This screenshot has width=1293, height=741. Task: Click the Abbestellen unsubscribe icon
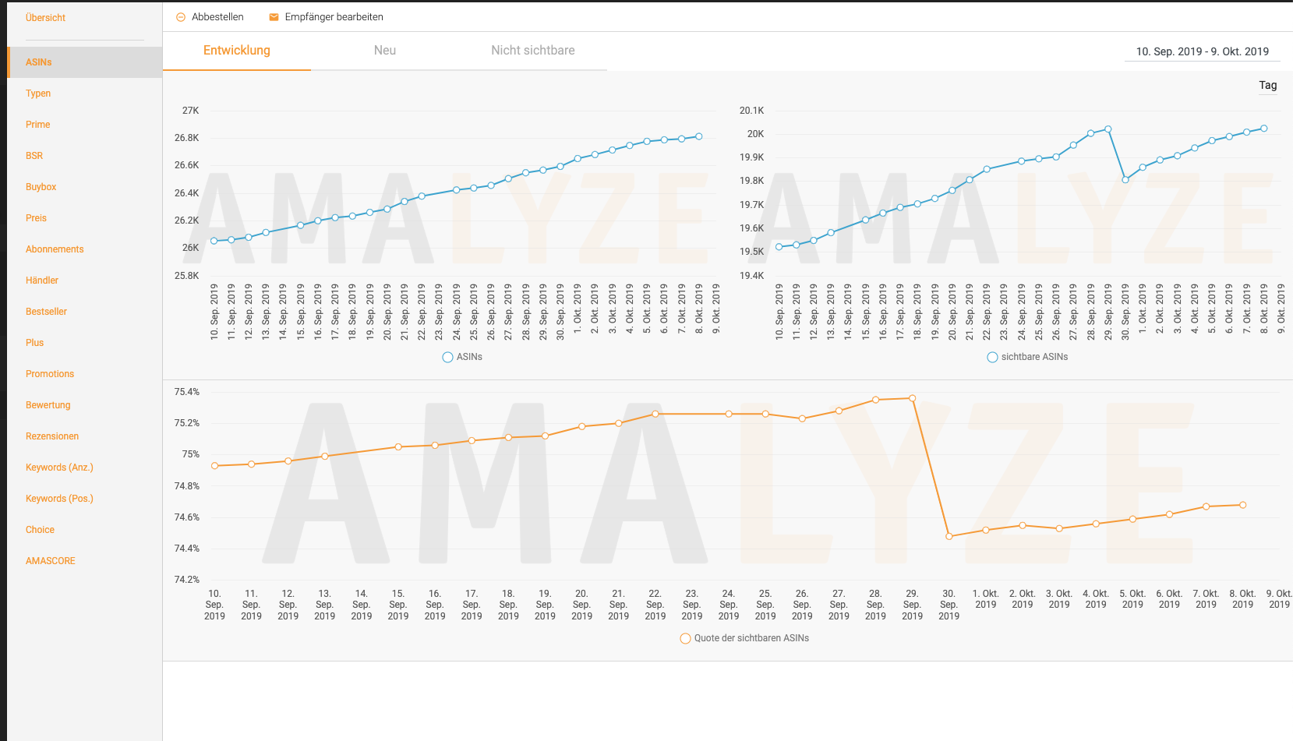coord(181,17)
